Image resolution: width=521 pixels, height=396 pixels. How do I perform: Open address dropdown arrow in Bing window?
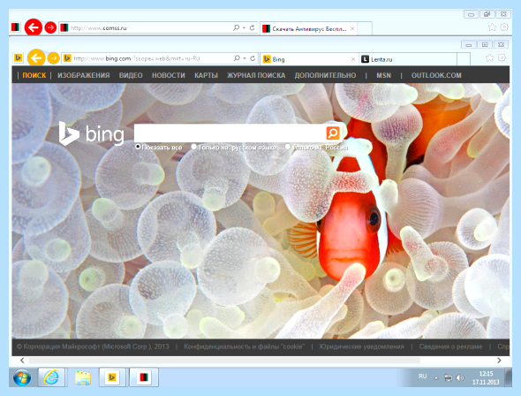[x=245, y=58]
